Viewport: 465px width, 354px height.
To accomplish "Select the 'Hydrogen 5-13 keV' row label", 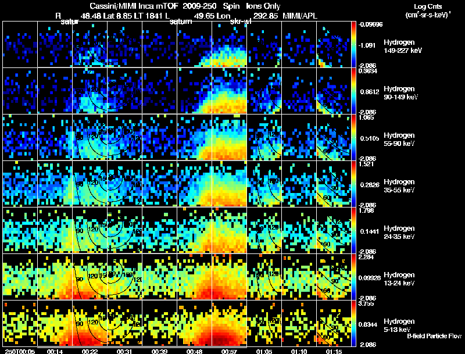I will pyautogui.click(x=399, y=326).
